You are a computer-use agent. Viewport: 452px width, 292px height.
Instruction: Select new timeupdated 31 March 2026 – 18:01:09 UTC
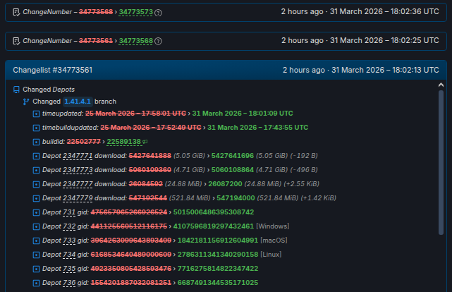click(243, 114)
